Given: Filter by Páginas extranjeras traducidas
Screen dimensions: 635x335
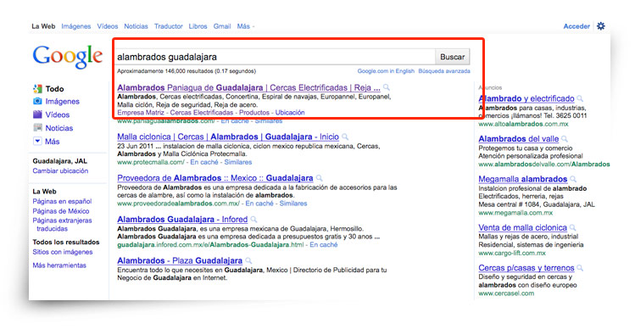Looking at the screenshot, I should 62,225.
